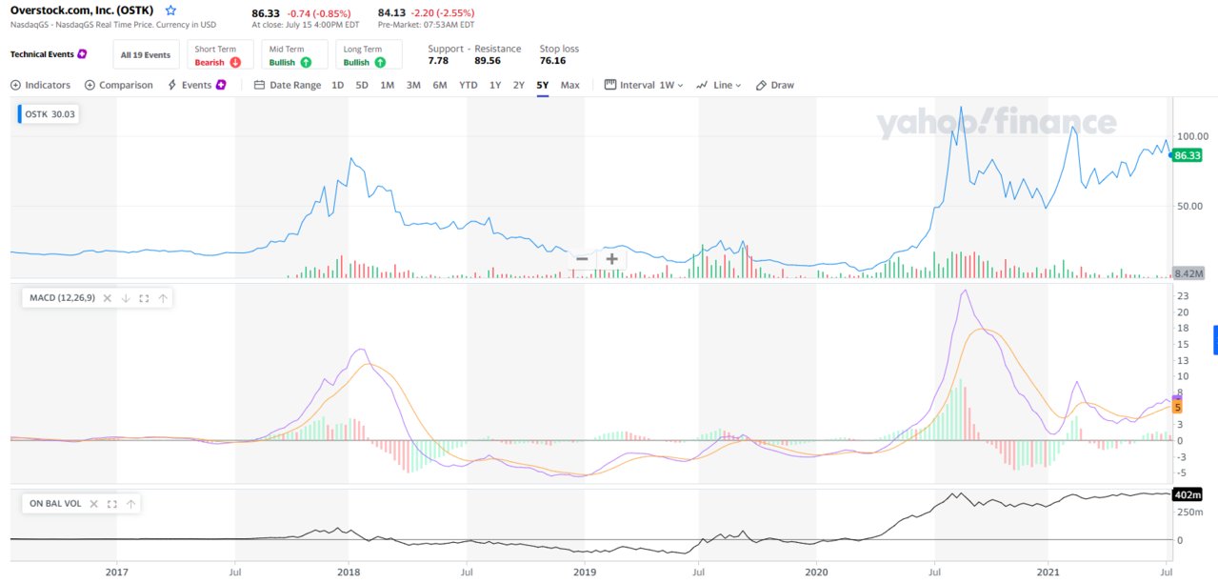Select the 3M date range
This screenshot has height=583, width=1218.
coord(413,85)
